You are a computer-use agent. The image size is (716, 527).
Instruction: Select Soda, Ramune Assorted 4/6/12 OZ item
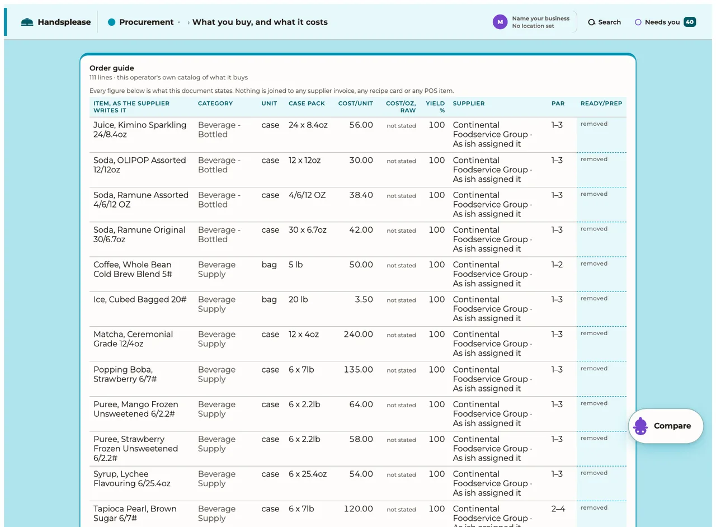tap(141, 200)
